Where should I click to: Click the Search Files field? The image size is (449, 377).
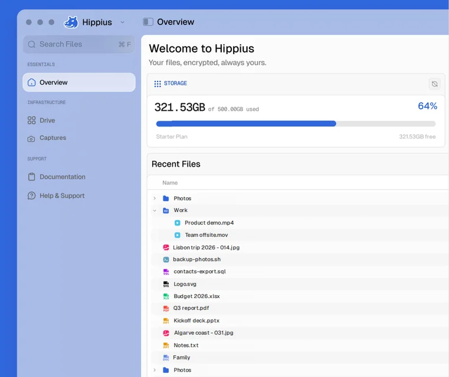point(79,44)
